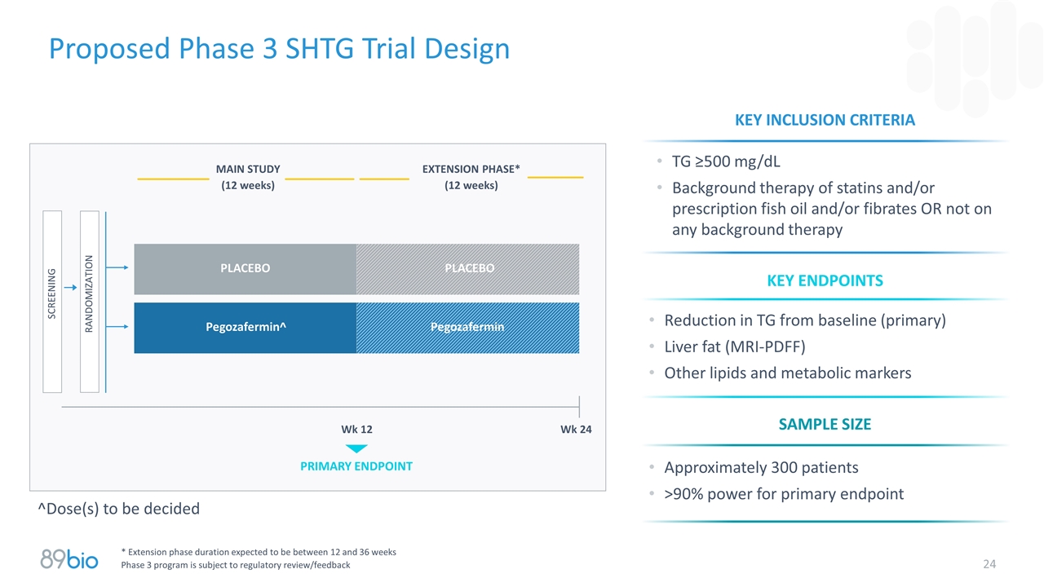Click slide page number 24

pyautogui.click(x=990, y=564)
